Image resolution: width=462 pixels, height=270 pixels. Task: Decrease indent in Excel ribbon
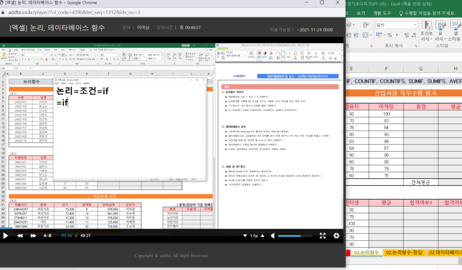pyautogui.click(x=349, y=35)
